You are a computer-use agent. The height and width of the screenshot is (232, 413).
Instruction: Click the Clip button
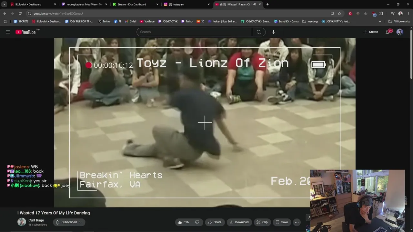262,222
